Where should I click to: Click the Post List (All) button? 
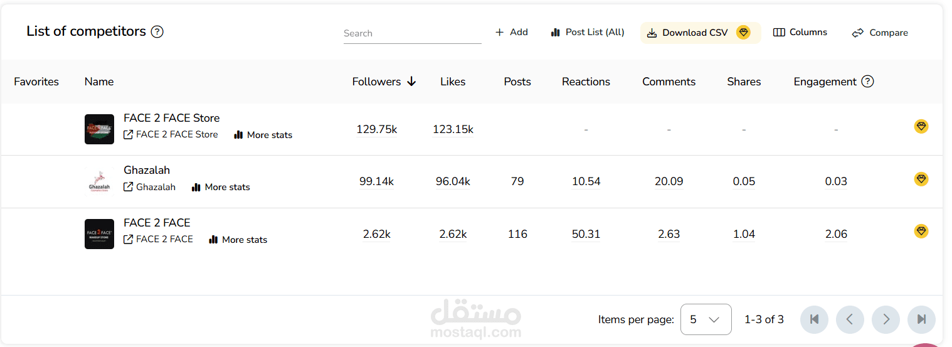click(588, 33)
